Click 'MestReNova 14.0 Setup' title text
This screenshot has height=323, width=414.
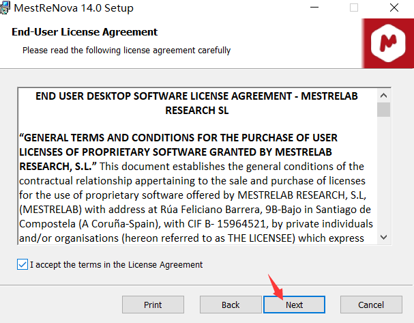[74, 8]
